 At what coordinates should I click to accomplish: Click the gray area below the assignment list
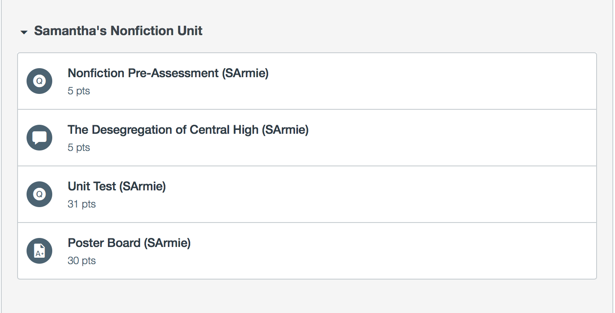[x=307, y=297]
